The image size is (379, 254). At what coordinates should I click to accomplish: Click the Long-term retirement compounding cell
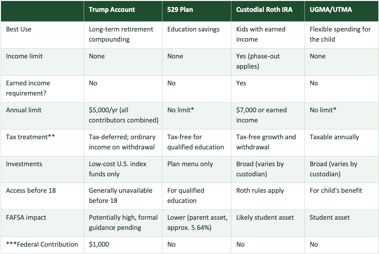click(121, 34)
